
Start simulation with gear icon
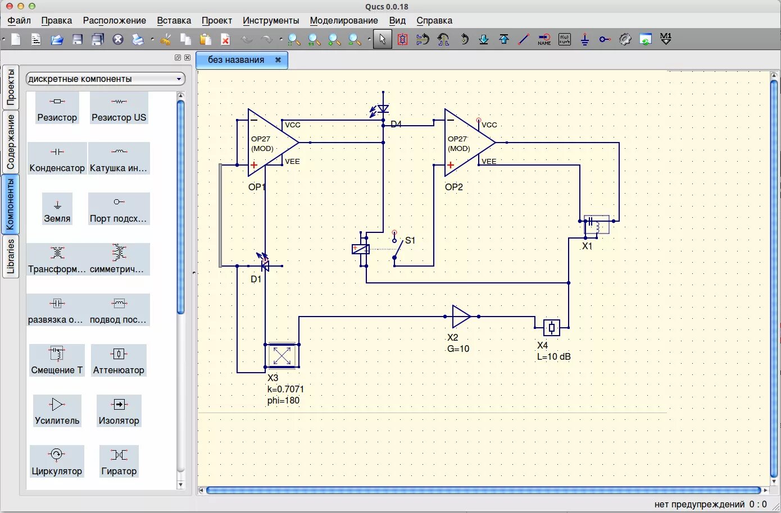pyautogui.click(x=625, y=39)
